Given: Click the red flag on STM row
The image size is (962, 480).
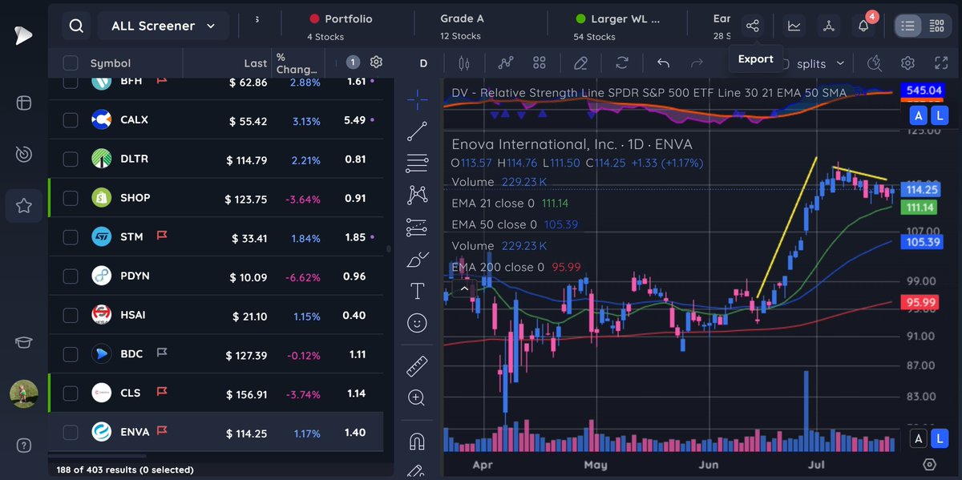Looking at the screenshot, I should 160,237.
